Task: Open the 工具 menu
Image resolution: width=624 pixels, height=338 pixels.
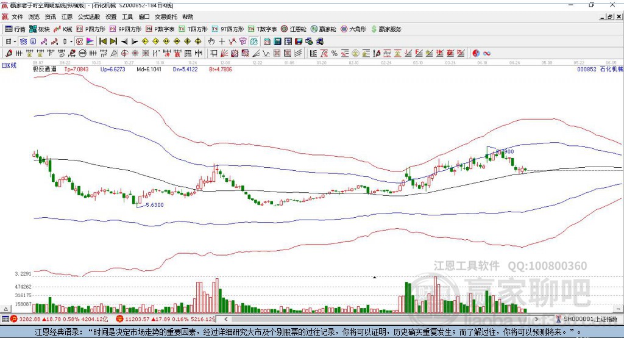Action: [127, 16]
